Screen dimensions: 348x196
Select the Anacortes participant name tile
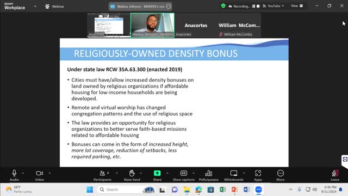click(196, 25)
